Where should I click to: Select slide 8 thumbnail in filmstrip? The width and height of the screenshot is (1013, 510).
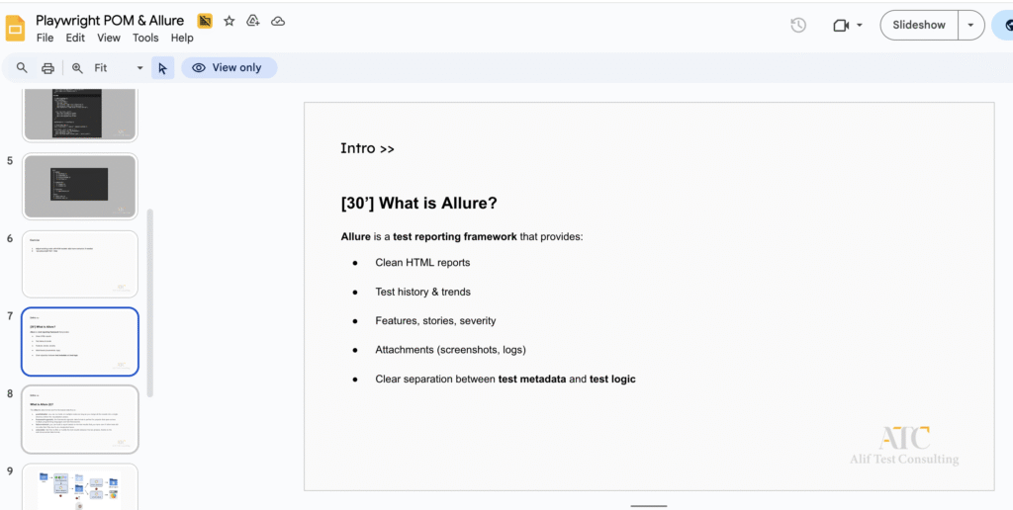click(x=80, y=418)
